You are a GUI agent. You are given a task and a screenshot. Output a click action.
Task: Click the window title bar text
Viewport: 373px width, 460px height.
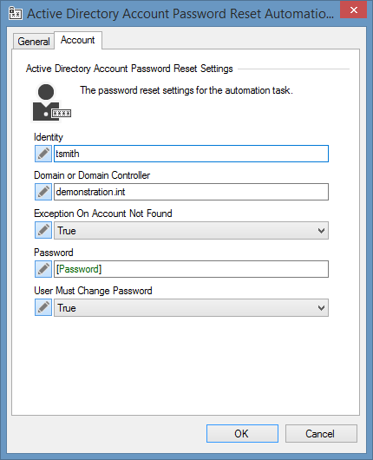point(180,14)
